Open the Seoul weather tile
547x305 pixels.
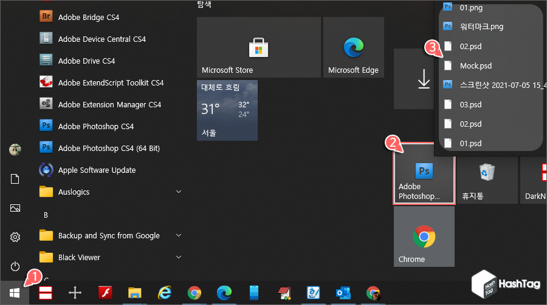point(227,110)
